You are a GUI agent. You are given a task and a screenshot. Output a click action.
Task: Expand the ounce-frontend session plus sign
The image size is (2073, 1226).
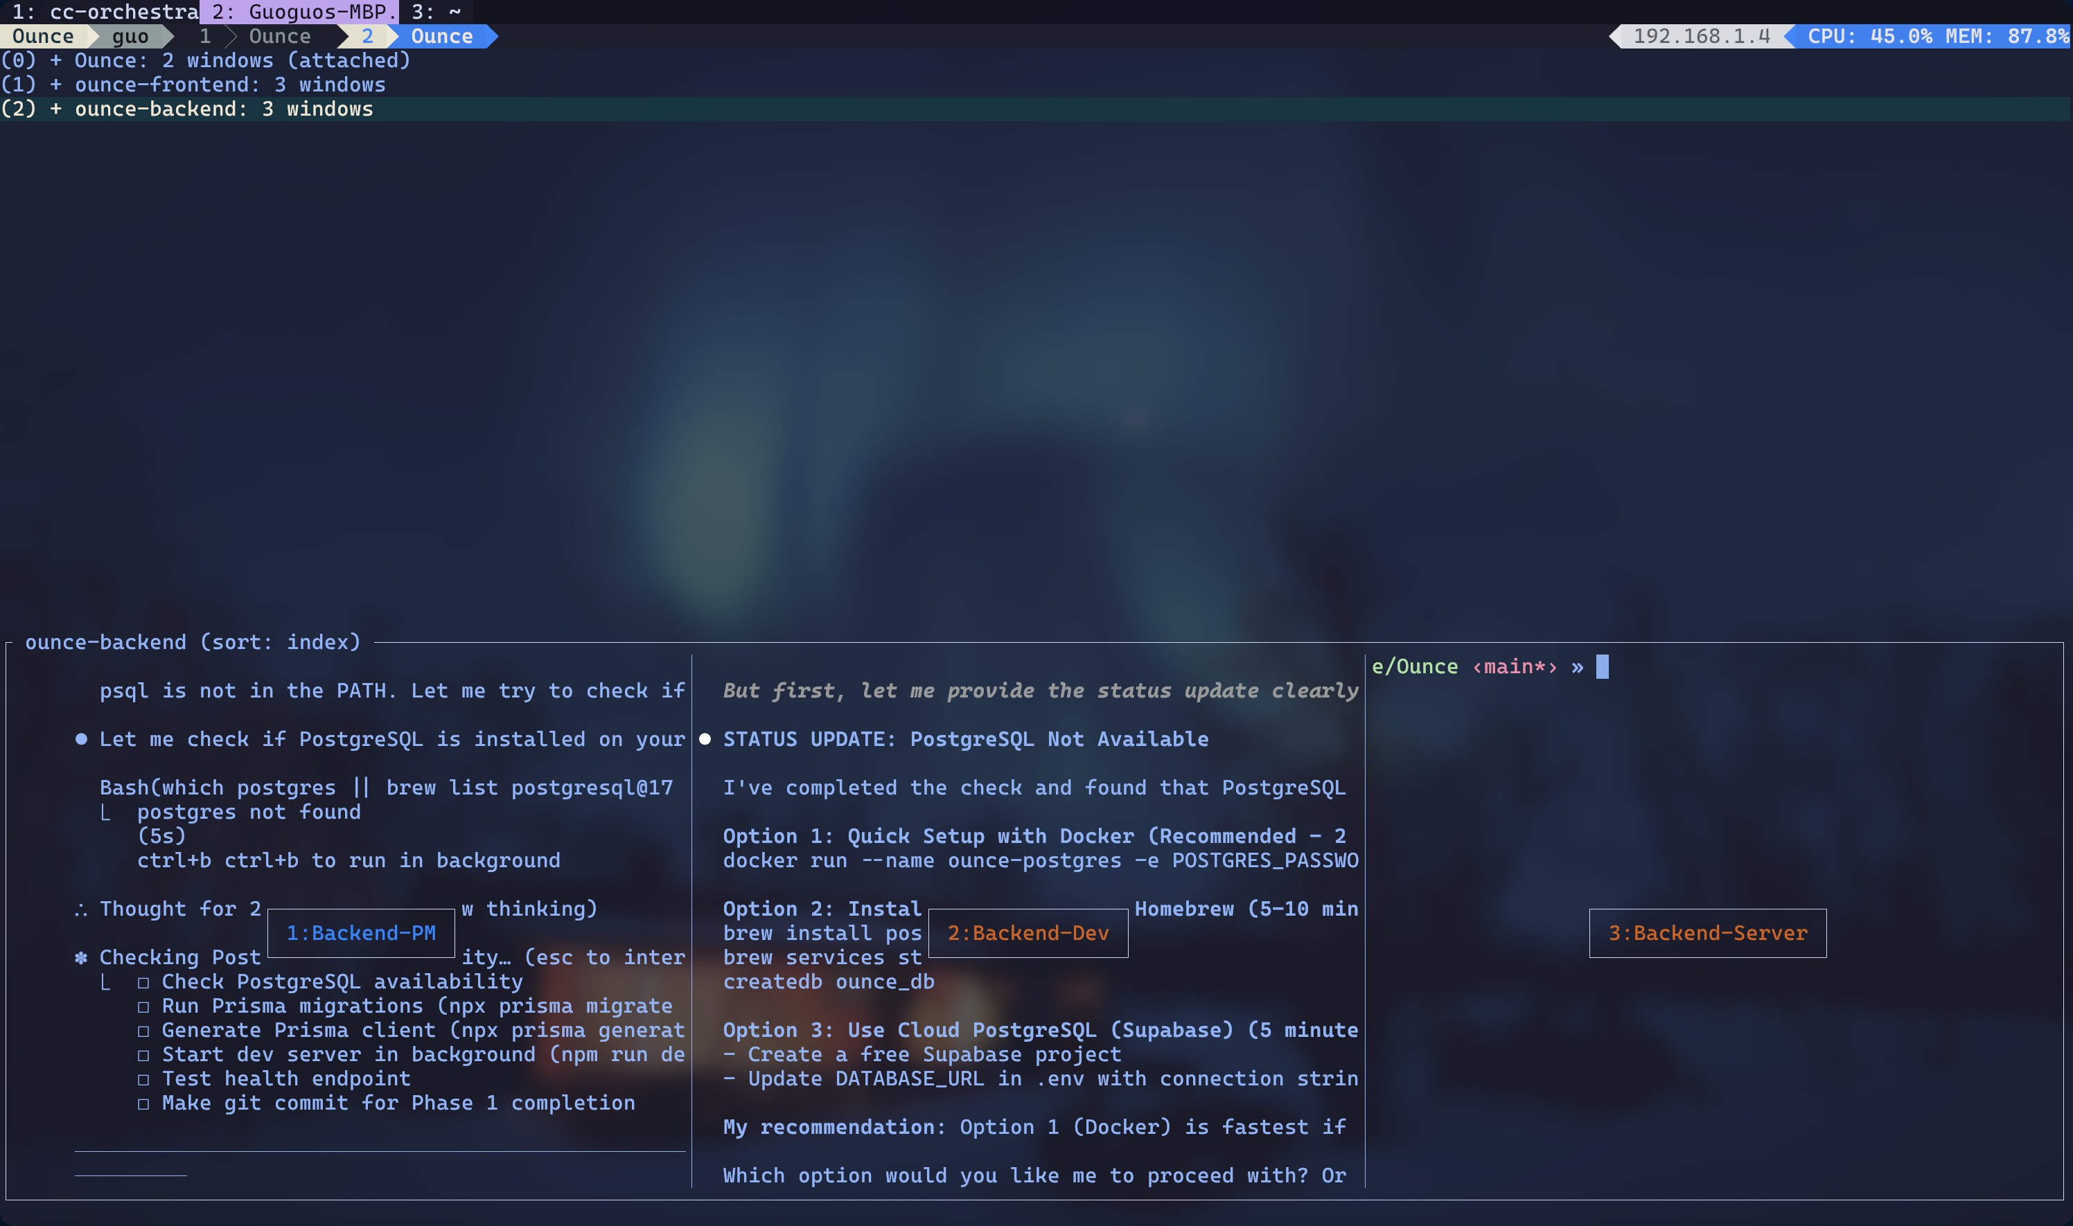(55, 85)
